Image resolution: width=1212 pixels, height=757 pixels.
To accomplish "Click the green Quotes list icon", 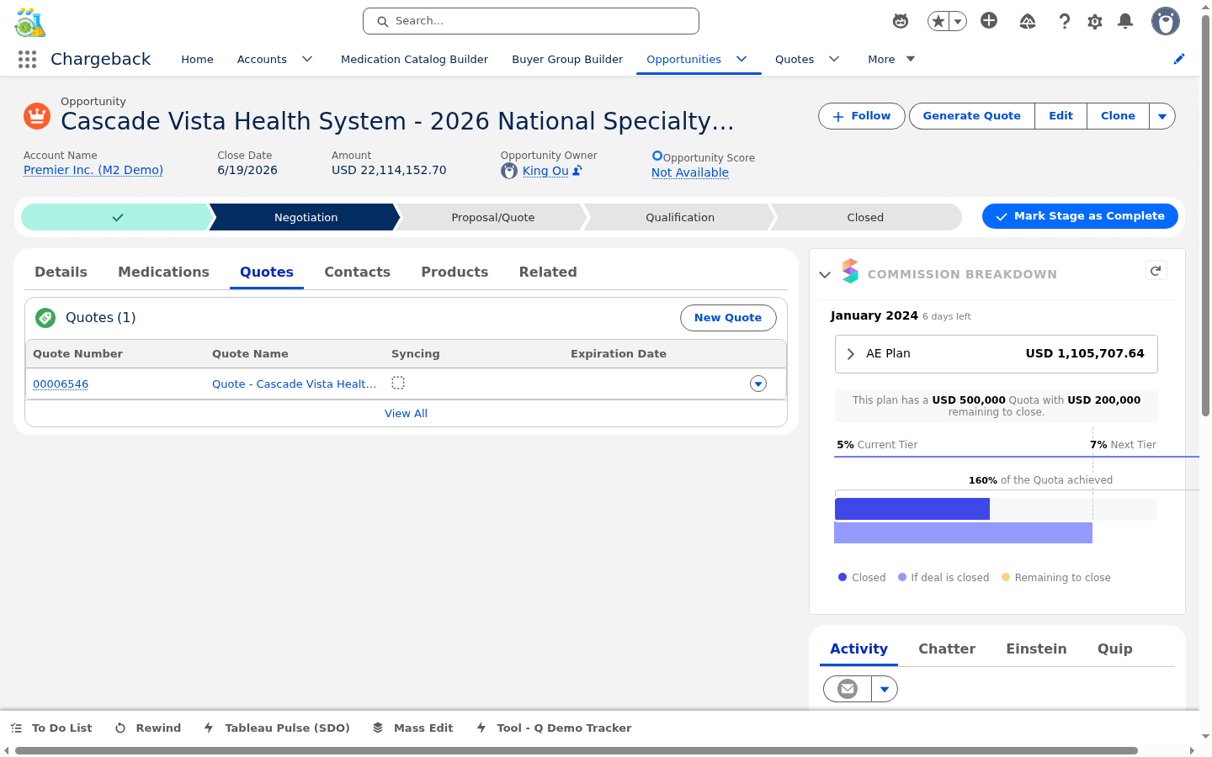I will [x=45, y=317].
